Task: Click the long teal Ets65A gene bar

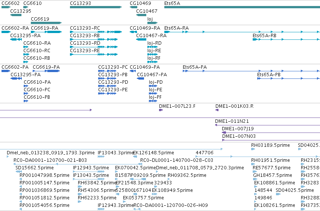Action: point(242,7)
